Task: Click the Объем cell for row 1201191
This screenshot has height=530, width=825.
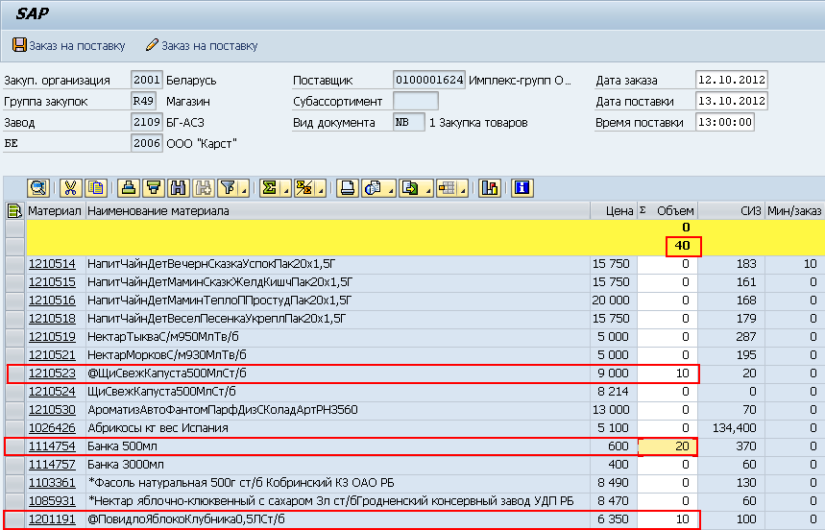Action: point(667,519)
